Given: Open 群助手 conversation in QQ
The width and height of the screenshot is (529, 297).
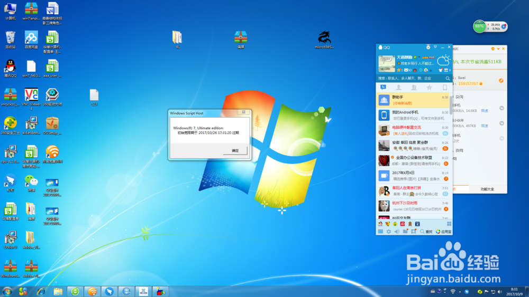Looking at the screenshot, I should [413, 100].
